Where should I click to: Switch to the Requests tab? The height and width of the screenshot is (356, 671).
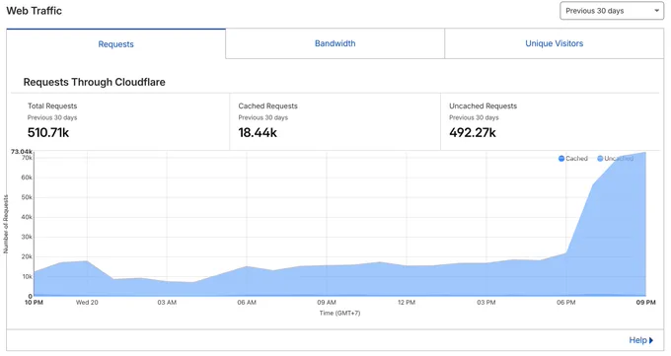pyautogui.click(x=116, y=44)
